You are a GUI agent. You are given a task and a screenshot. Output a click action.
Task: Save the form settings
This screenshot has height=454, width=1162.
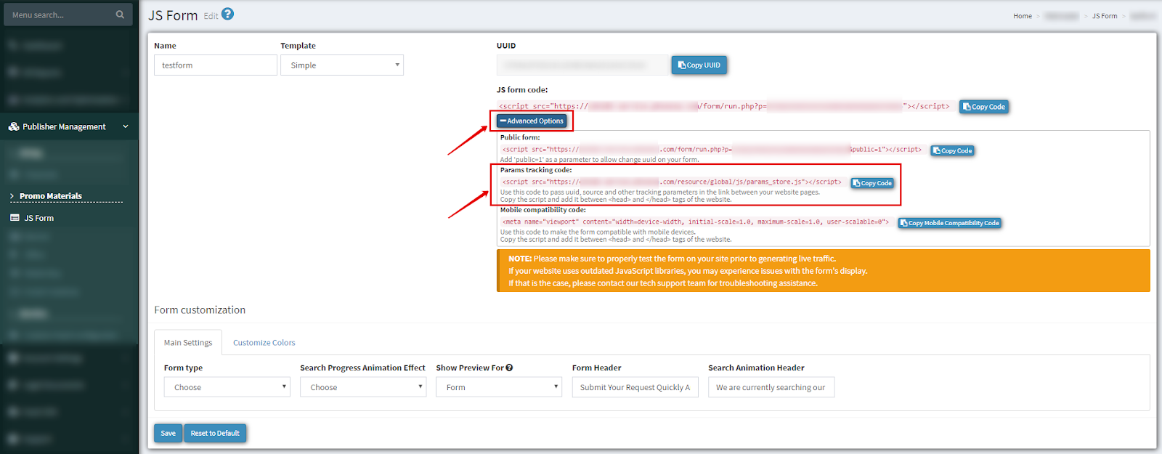168,433
